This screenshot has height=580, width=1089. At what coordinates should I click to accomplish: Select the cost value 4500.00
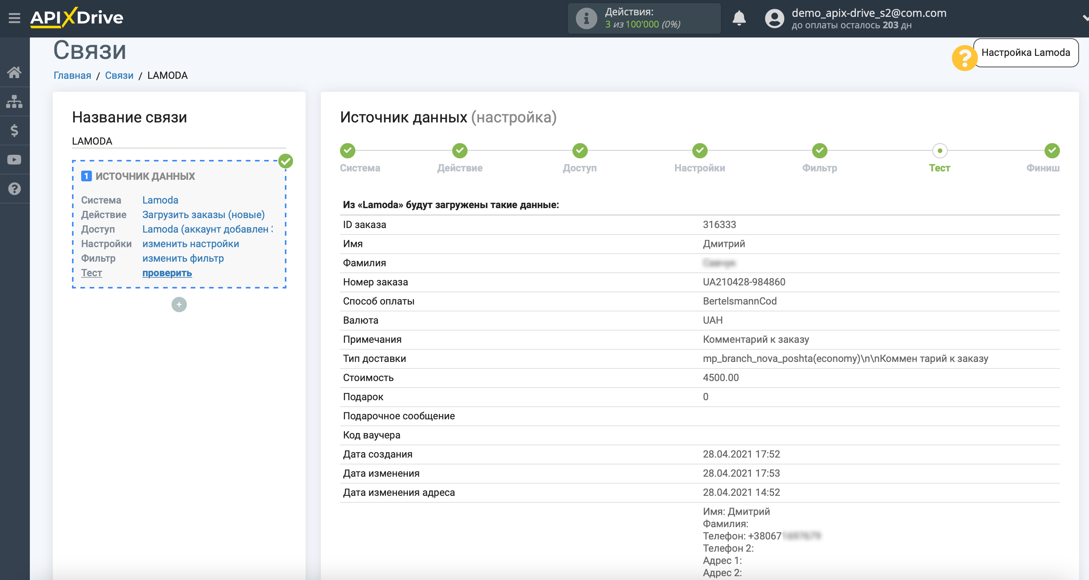tap(721, 378)
